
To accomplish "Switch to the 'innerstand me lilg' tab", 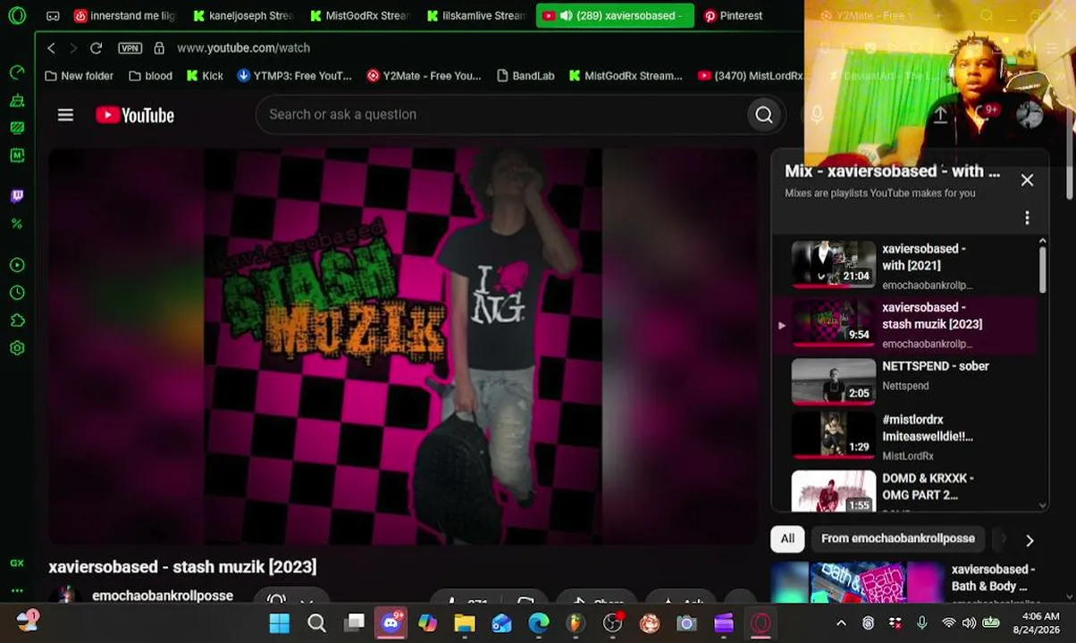I will click(125, 15).
